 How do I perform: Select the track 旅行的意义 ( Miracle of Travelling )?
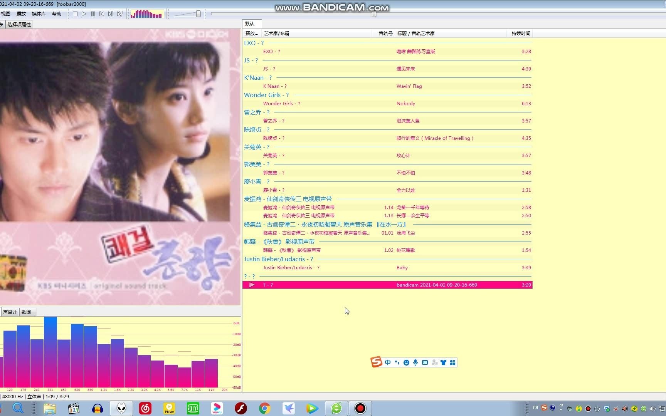(387, 138)
